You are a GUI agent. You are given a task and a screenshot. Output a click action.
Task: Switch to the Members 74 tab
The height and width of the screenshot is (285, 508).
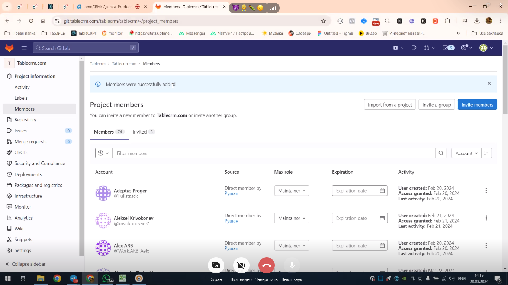(109, 132)
